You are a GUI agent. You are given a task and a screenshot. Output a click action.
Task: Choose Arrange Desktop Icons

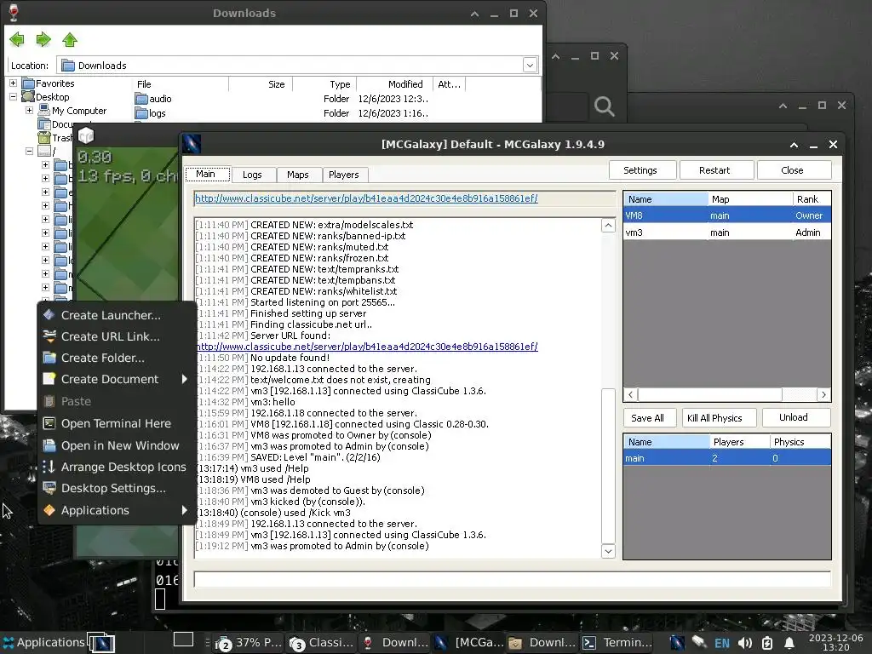(117, 468)
